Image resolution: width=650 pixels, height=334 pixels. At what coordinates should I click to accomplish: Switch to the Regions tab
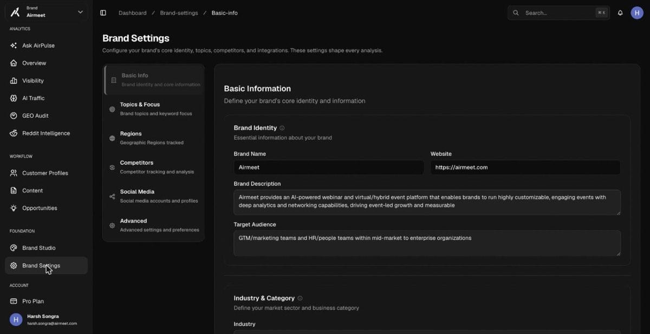point(154,138)
